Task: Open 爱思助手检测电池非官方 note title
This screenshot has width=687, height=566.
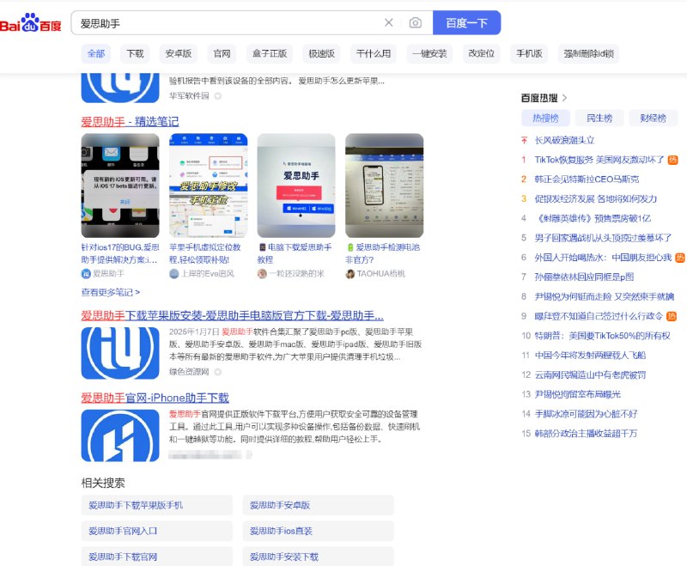Action: [x=382, y=253]
